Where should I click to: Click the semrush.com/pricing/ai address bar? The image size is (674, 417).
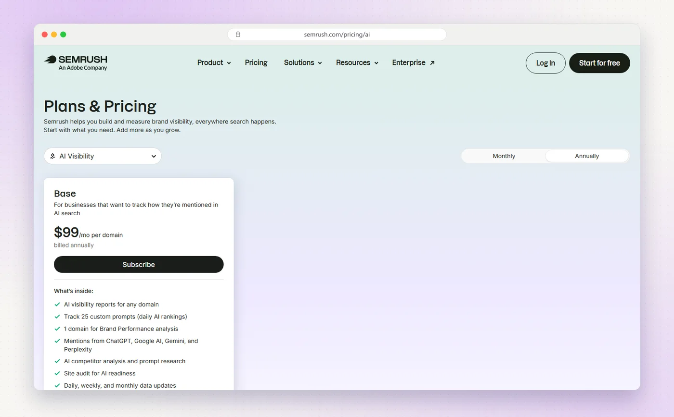tap(337, 35)
